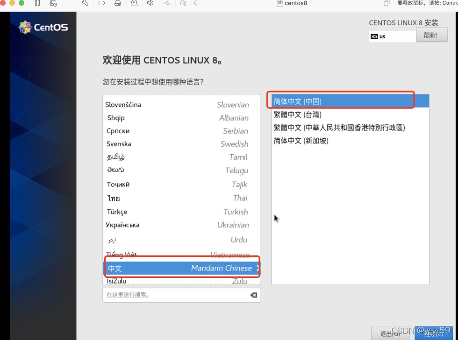The image size is (458, 340).
Task: Select the Telugu language row
Action: click(182, 170)
